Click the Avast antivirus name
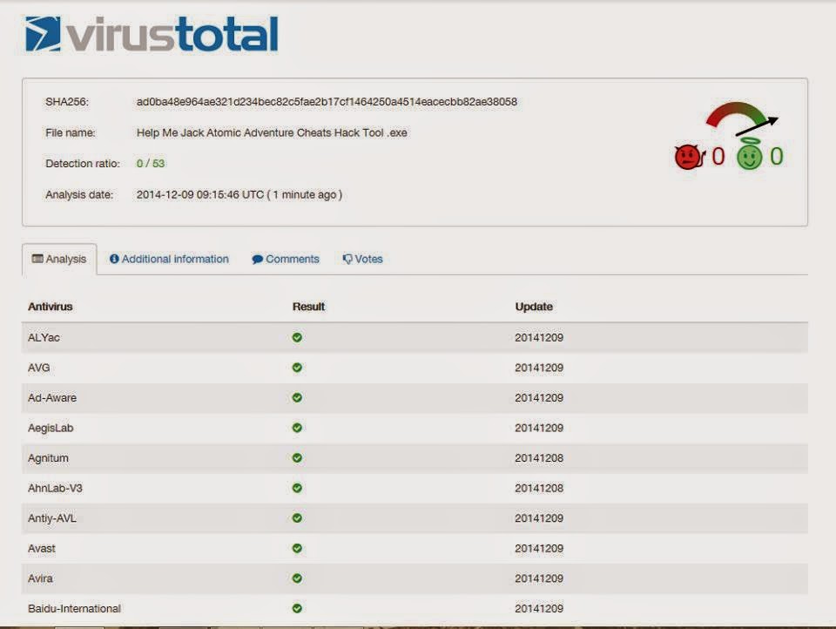 (42, 549)
